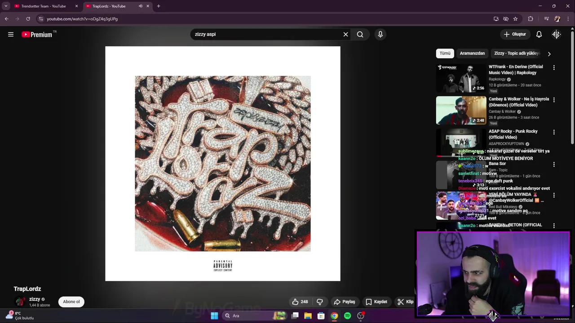The height and width of the screenshot is (323, 575).
Task: Open Canbay & Wolker video thumbnail
Action: 461,110
